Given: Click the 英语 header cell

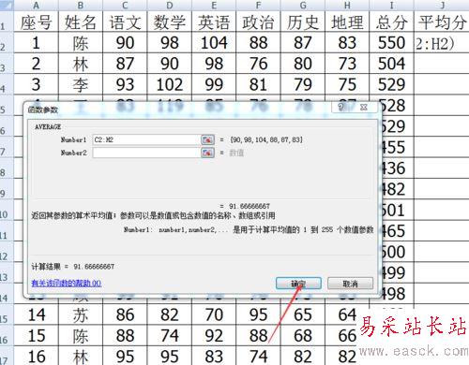Looking at the screenshot, I should click(x=214, y=22).
